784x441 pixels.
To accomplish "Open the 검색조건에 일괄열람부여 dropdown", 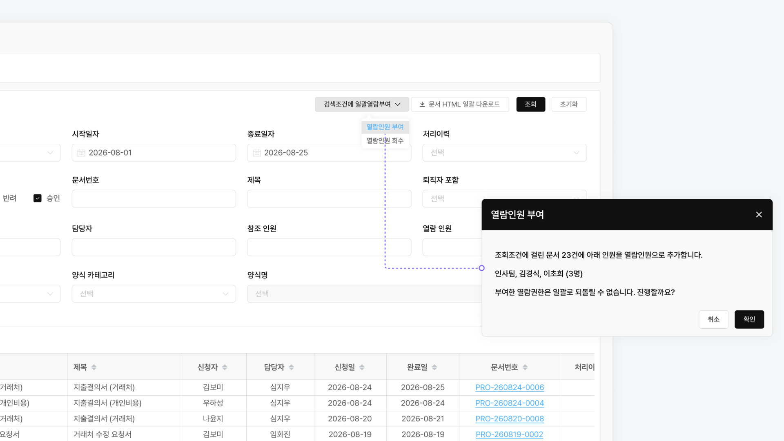I will tap(362, 104).
